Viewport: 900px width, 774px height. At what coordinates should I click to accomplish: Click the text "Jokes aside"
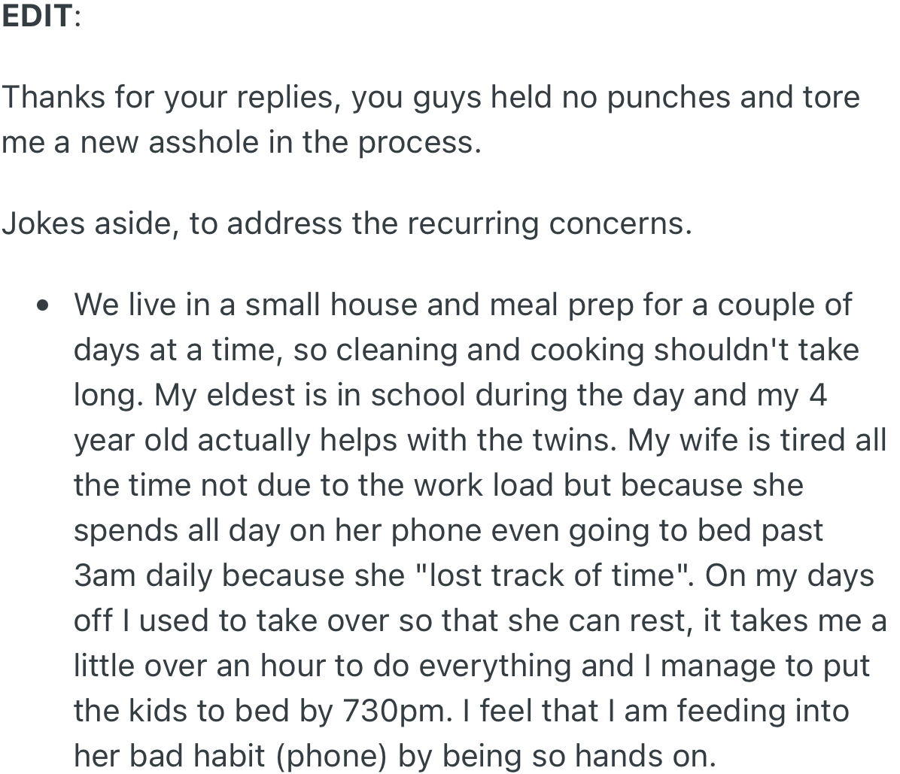[90, 223]
